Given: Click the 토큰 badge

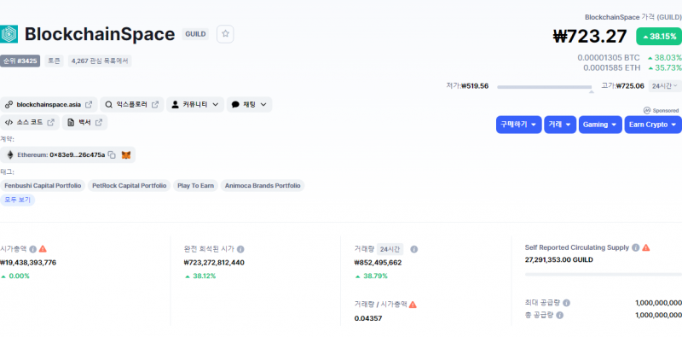Looking at the screenshot, I should coord(54,61).
